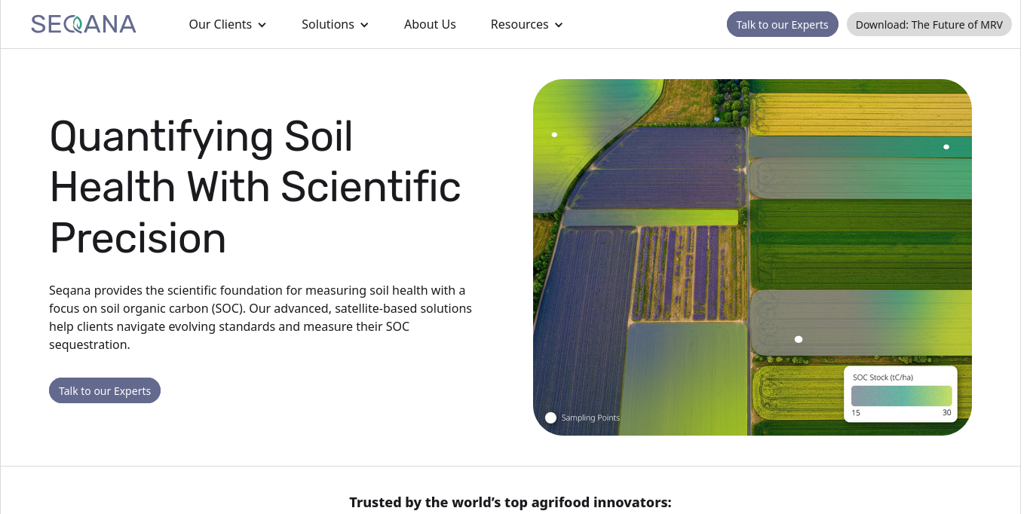
Task: Click the SOC Stock (tC/ha) legend title
Action: click(882, 377)
